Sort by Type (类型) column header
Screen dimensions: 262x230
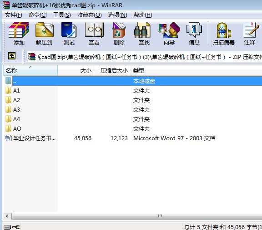point(196,70)
